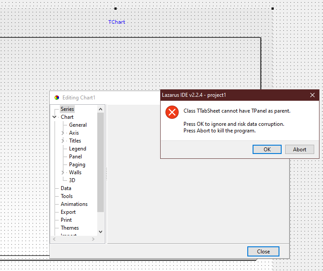Image resolution: width=323 pixels, height=271 pixels.
Task: Open the General chart settings
Action: click(x=77, y=125)
